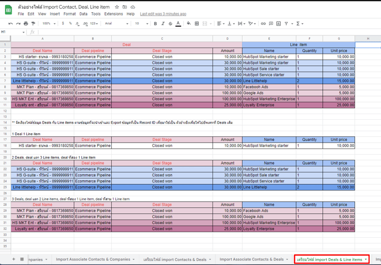The width and height of the screenshot is (381, 265).
Task: Open Google Sheets home via logo
Action: 8,10
